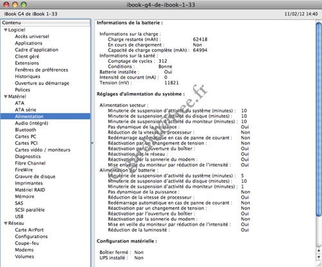Image resolution: width=322 pixels, height=267 pixels.
Task: Select FireWire item
Action: (x=24, y=170)
